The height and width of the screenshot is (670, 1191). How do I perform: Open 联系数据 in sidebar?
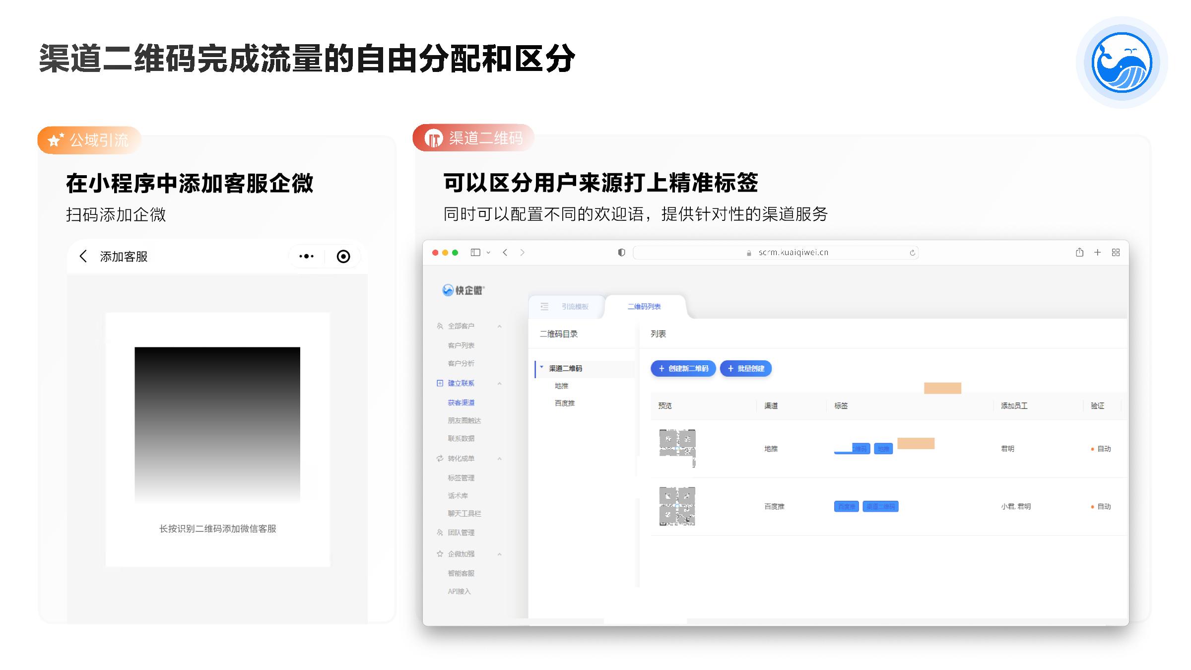coord(461,438)
